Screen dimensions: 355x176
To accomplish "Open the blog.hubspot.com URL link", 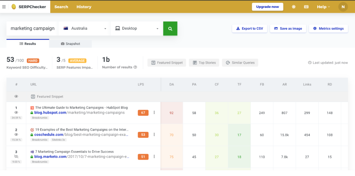I will (x=79, y=113).
